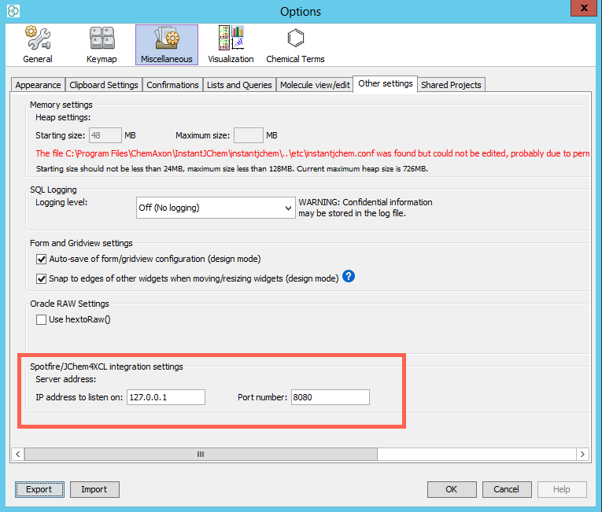Toggle auto-save of form/gridview configuration

(42, 259)
